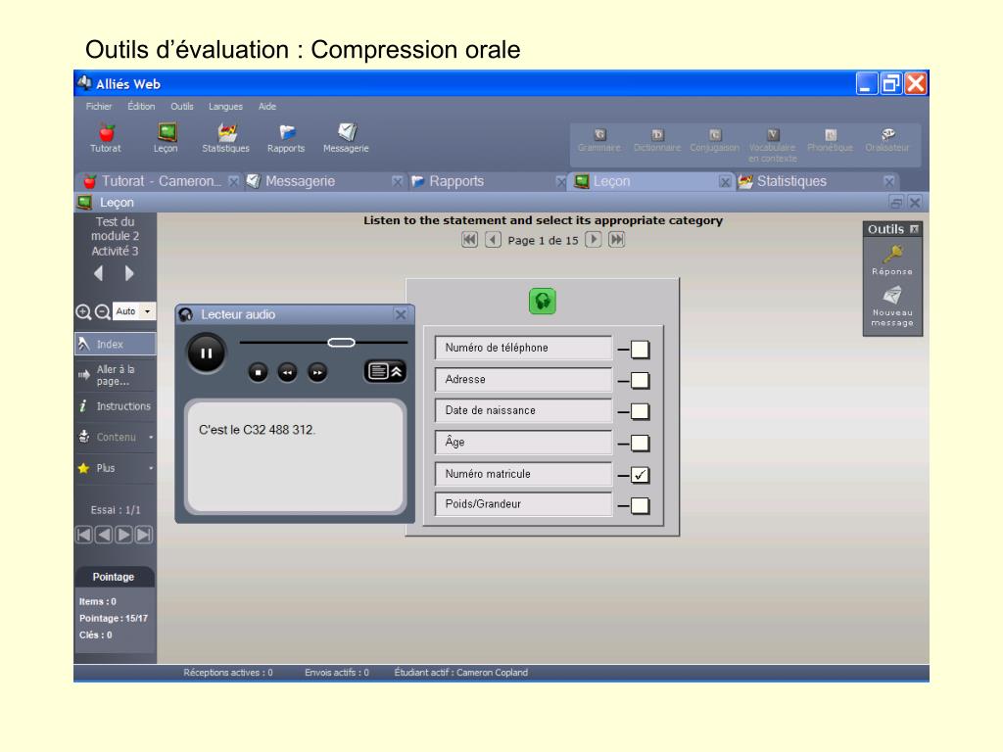Collapse the Outils panel
This screenshot has height=752, width=1003.
click(x=914, y=229)
